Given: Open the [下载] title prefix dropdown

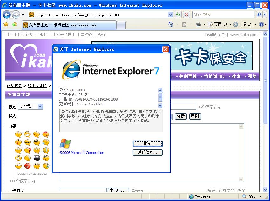Looking at the screenshot, I should click(x=30, y=106).
